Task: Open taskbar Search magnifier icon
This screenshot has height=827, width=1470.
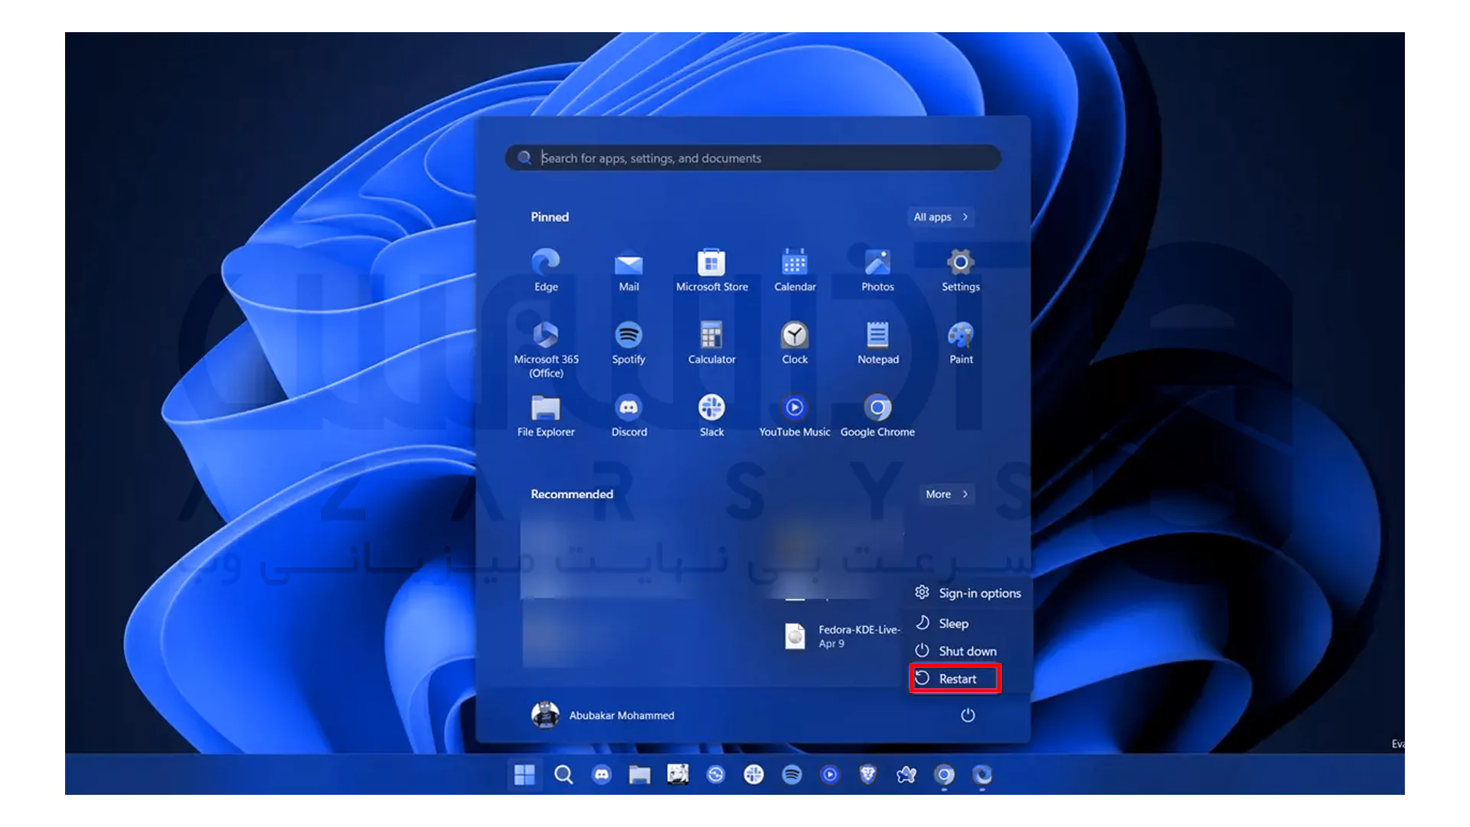Action: [x=563, y=775]
